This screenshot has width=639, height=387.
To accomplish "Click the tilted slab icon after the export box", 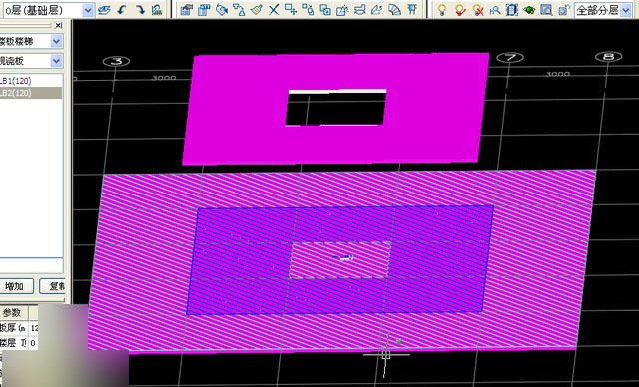I will pyautogui.click(x=359, y=9).
